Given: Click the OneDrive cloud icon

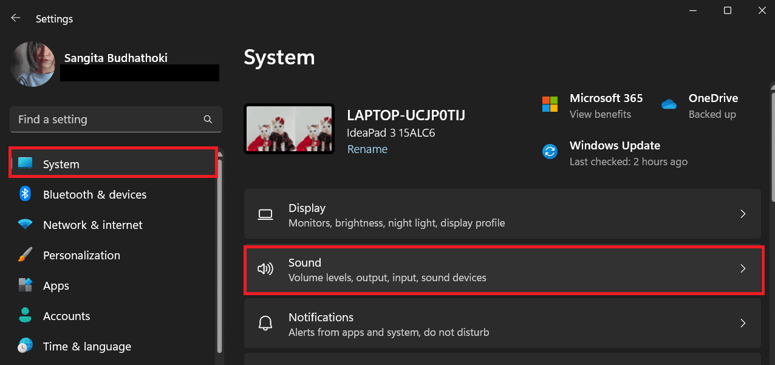Looking at the screenshot, I should click(669, 104).
